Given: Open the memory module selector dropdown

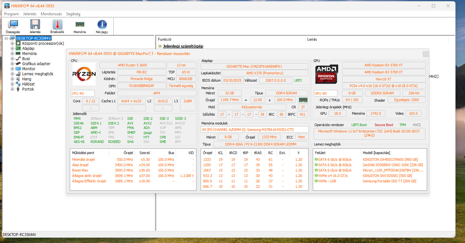Looking at the screenshot, I should 254,129.
